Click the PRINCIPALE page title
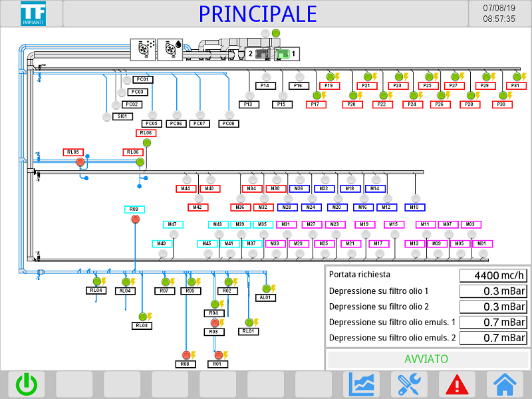This screenshot has width=532, height=399. point(258,13)
